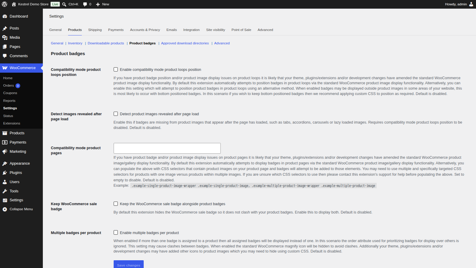Click the WordPress logo icon
The width and height of the screenshot is (476, 268).
click(4, 4)
